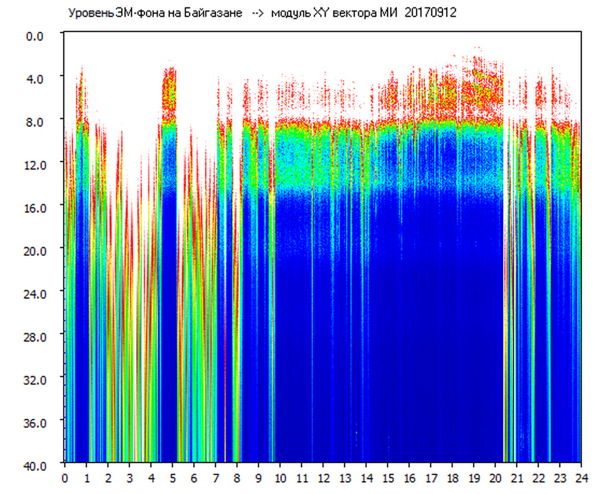Click the arrow "-->" in the chart title
The height and width of the screenshot is (494, 602).
pos(258,13)
